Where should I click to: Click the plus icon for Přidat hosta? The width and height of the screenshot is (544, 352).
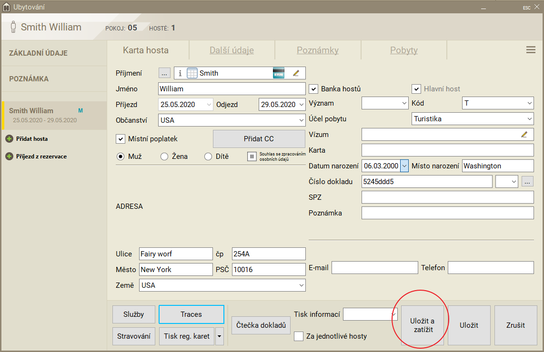[9, 139]
